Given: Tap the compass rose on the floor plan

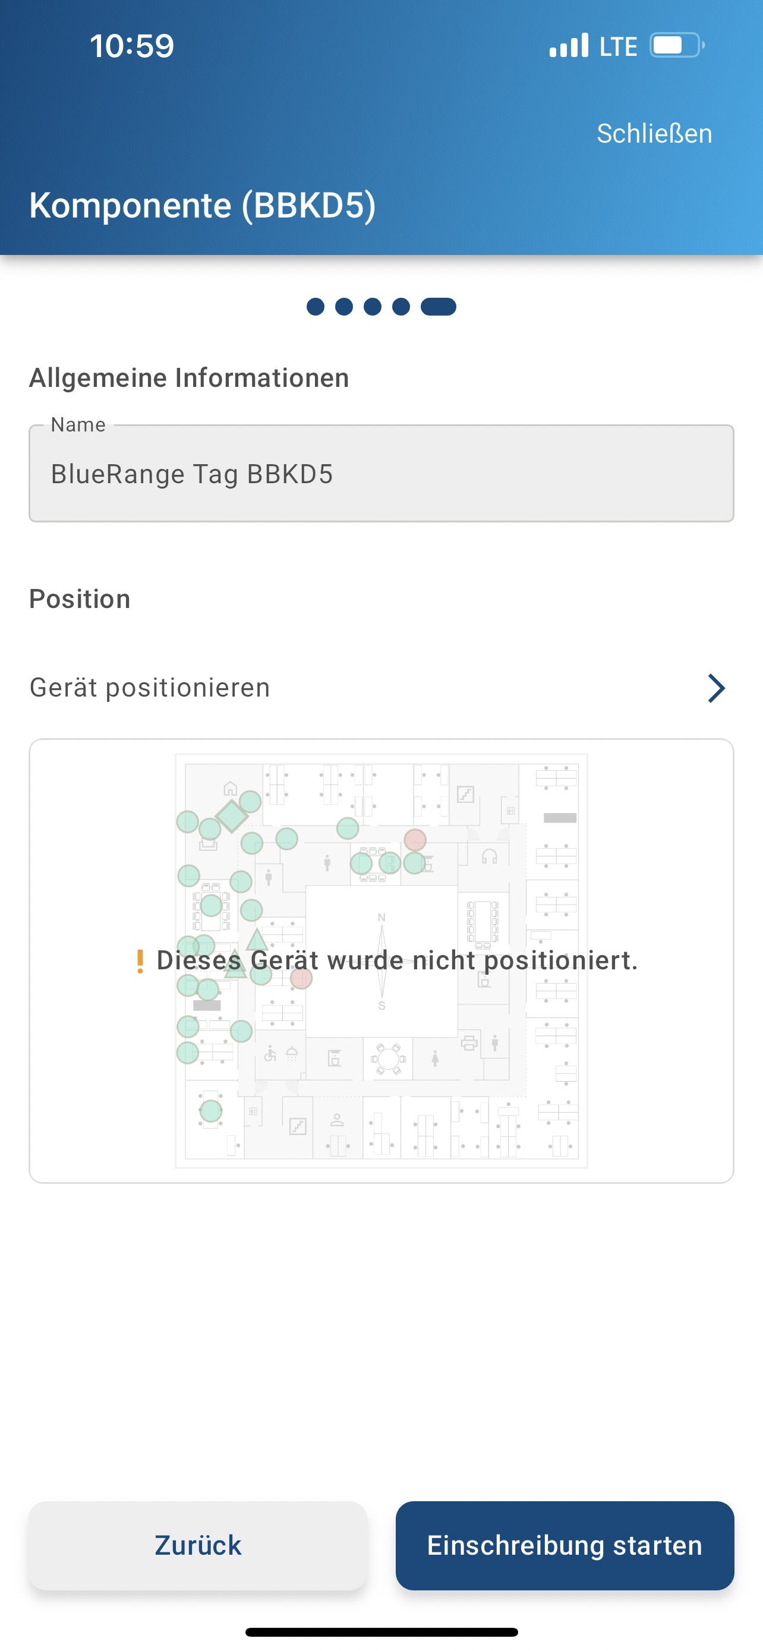Looking at the screenshot, I should click(x=382, y=962).
